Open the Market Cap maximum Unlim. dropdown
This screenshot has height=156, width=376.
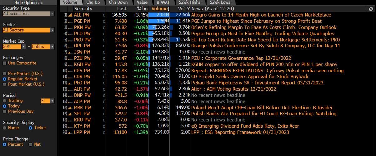[43, 47]
